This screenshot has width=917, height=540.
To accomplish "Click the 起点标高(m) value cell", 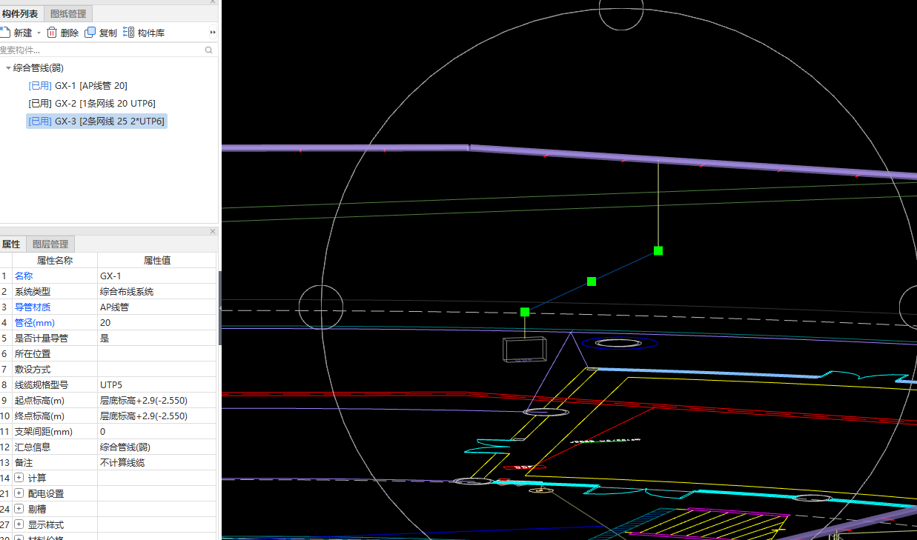I will [x=156, y=401].
